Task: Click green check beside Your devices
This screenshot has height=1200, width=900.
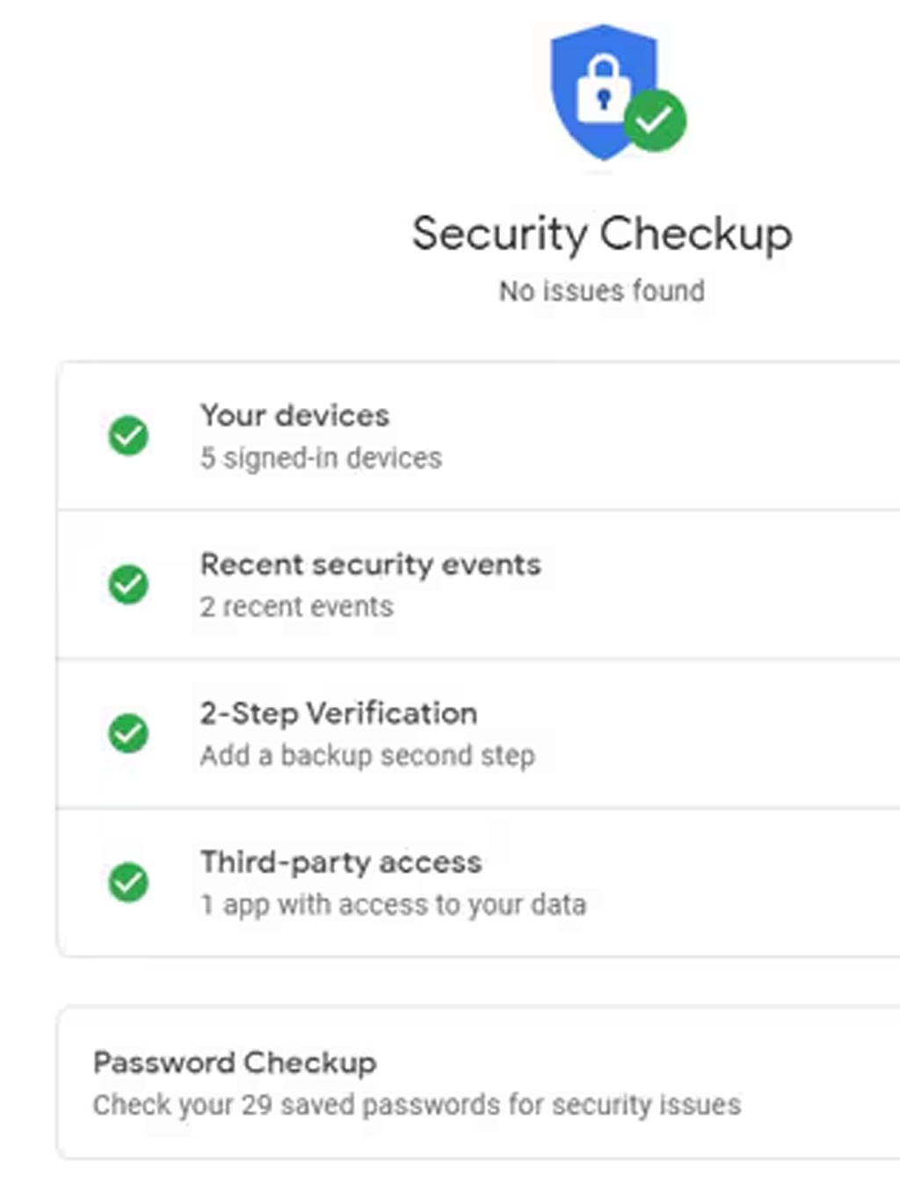Action: click(x=128, y=435)
